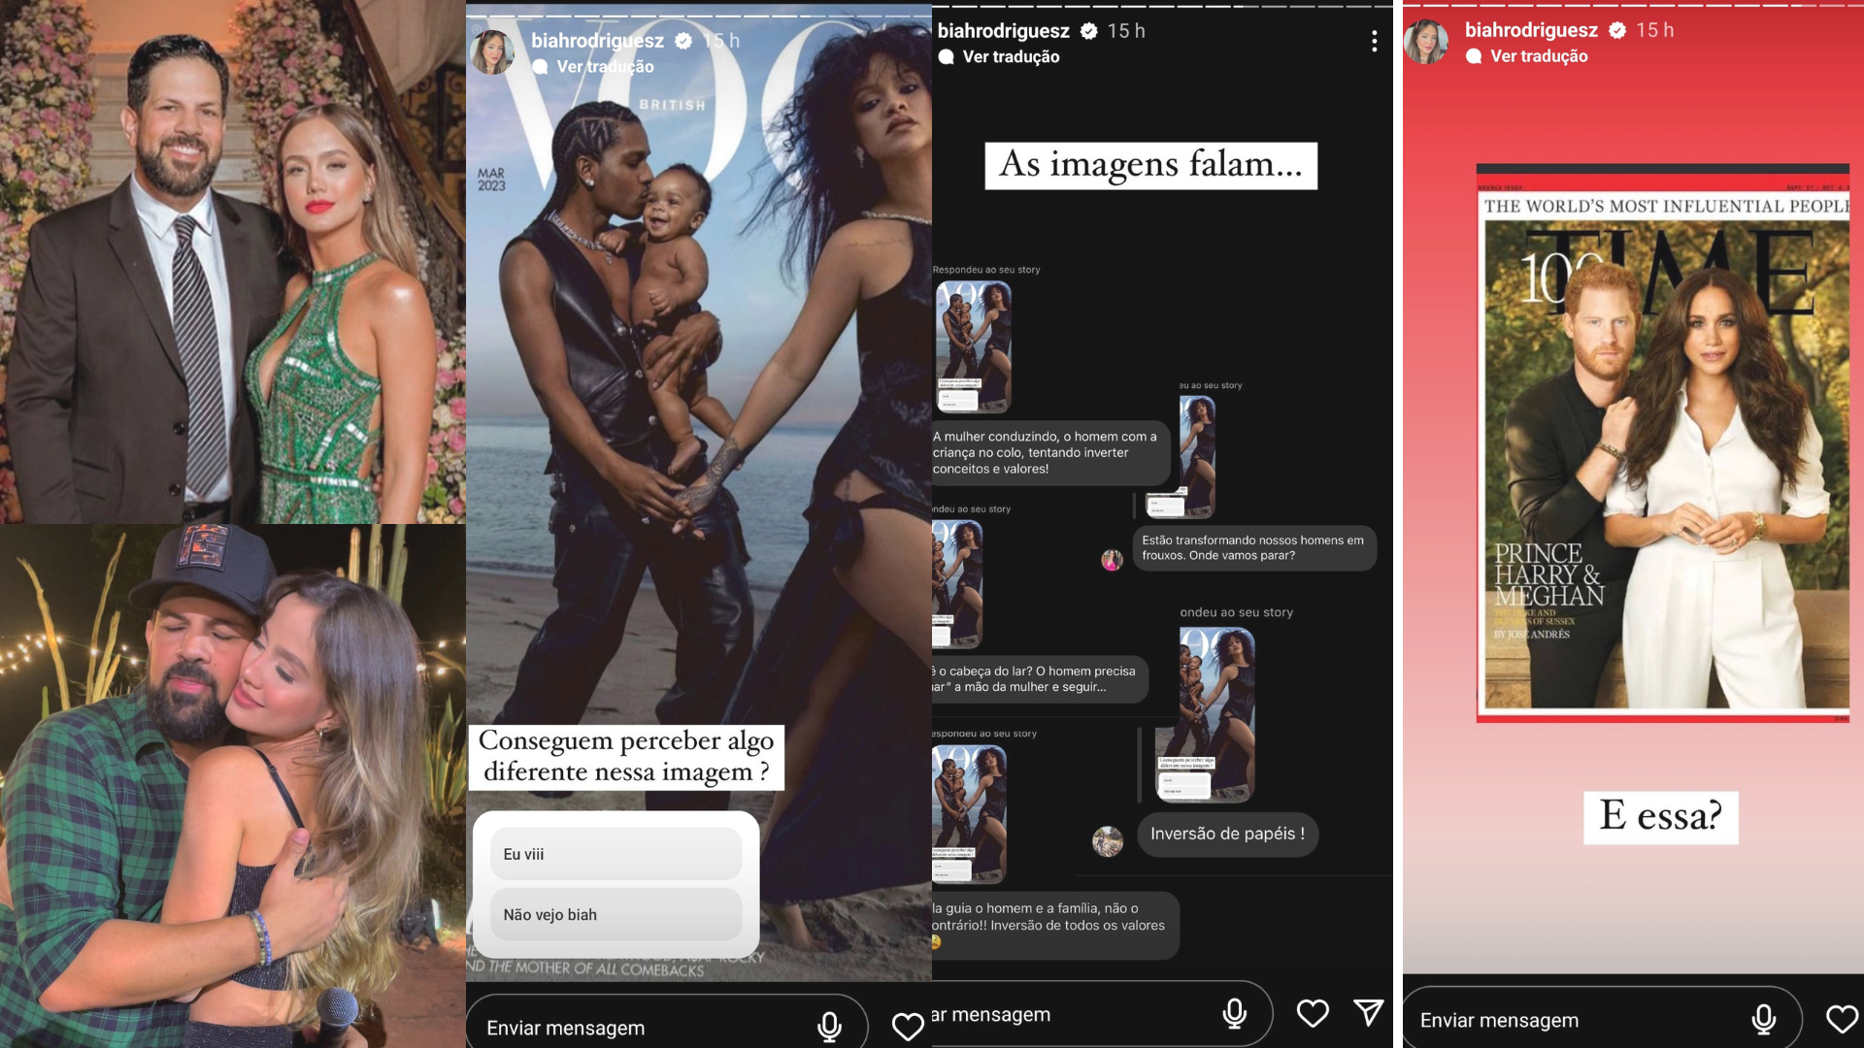The width and height of the screenshot is (1864, 1048).
Task: Click the 'Inversão de papéis !' message bubble
Action: tap(1227, 834)
